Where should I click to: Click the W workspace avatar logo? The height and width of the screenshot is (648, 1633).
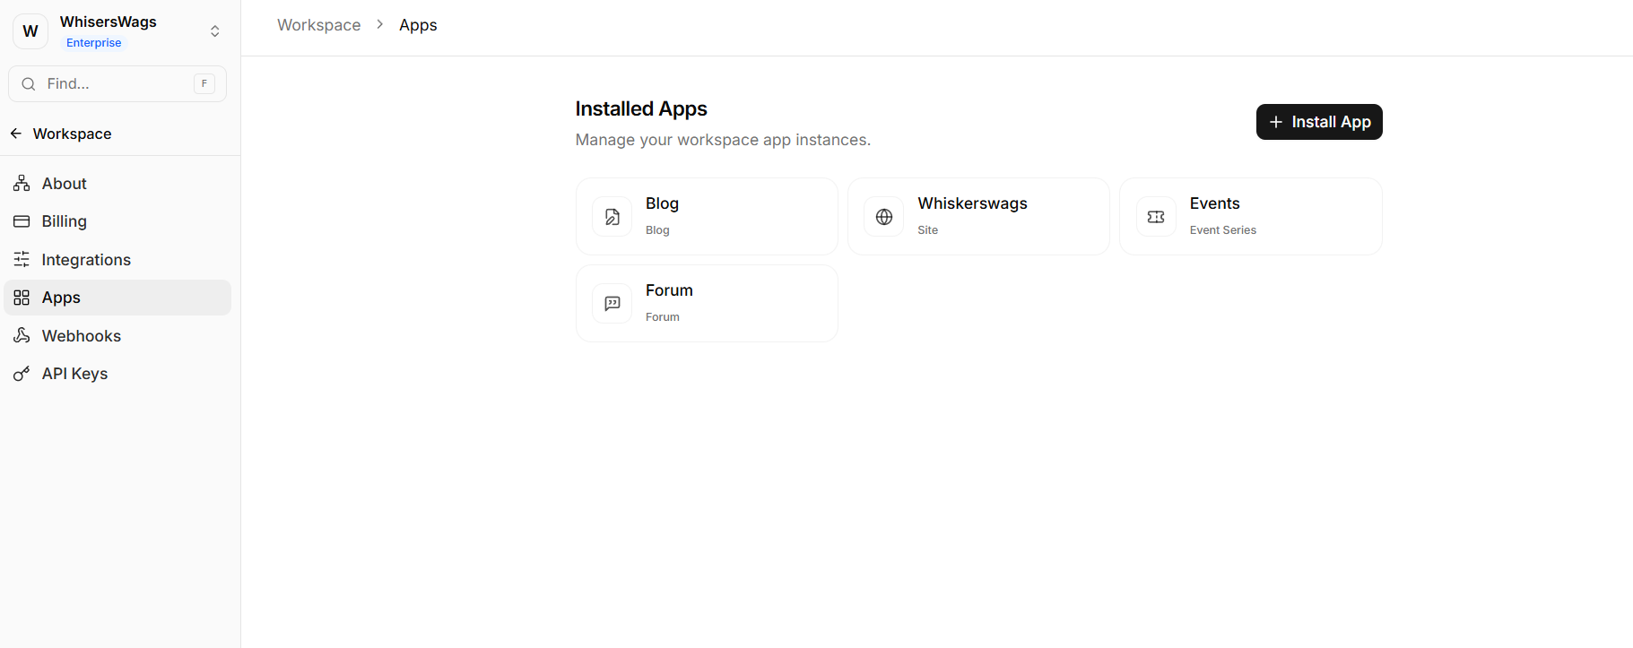30,31
